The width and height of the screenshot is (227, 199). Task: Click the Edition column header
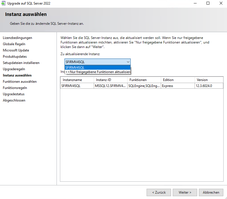coord(178,80)
